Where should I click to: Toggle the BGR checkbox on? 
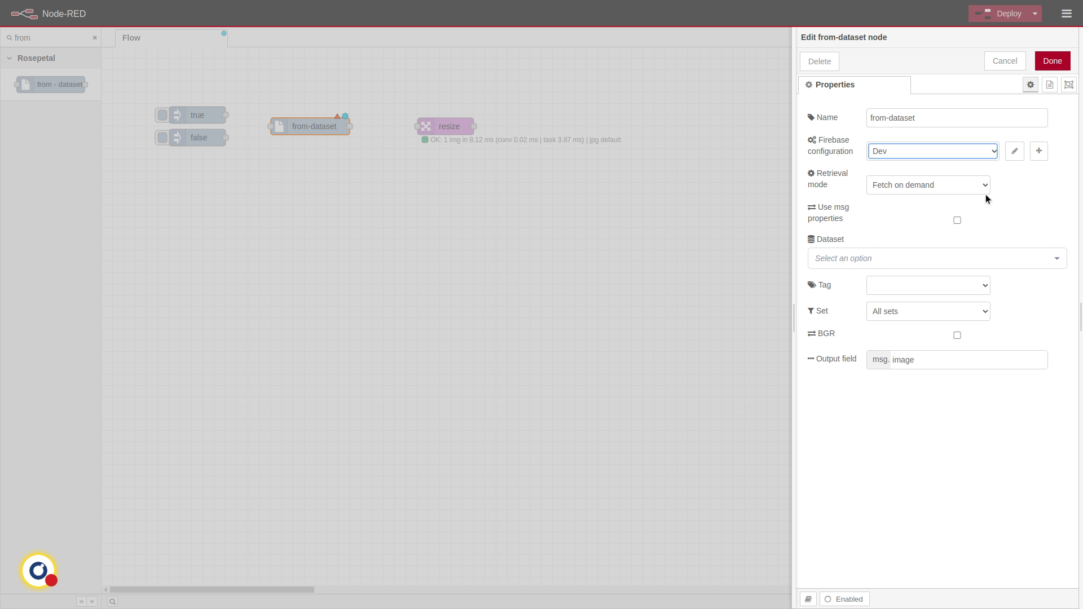(x=957, y=335)
